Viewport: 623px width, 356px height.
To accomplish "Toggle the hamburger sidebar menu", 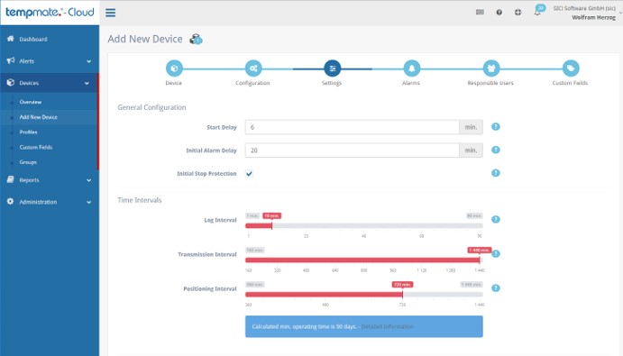I will coord(111,13).
